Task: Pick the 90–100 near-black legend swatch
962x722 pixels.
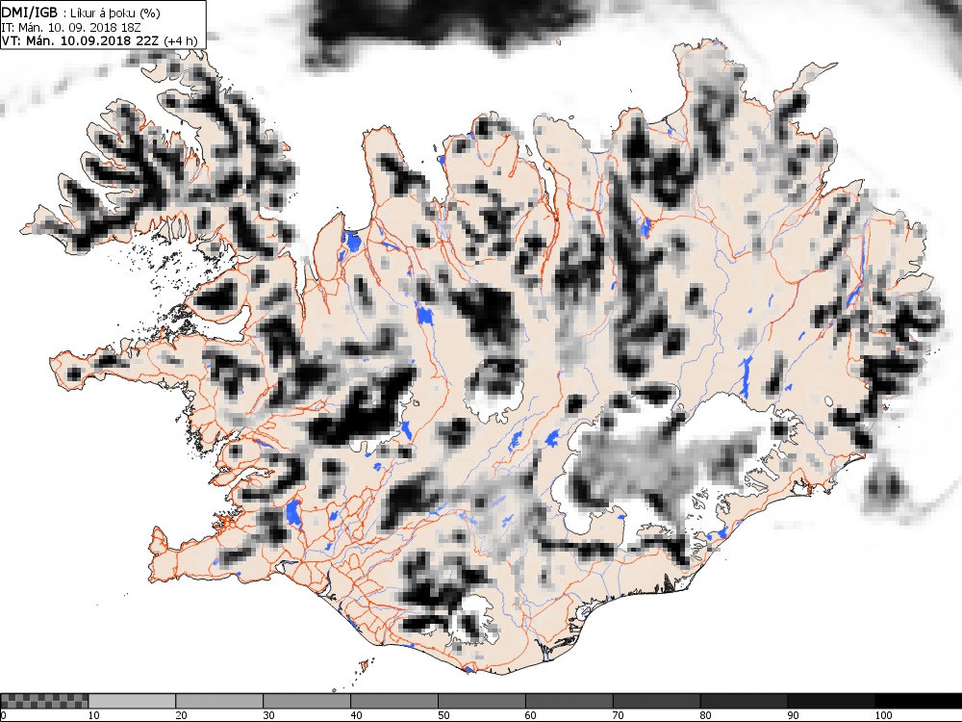Action: pos(831,701)
